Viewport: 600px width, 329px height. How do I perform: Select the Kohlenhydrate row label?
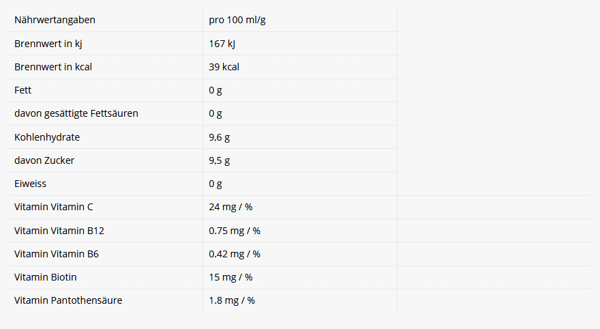pyautogui.click(x=47, y=137)
